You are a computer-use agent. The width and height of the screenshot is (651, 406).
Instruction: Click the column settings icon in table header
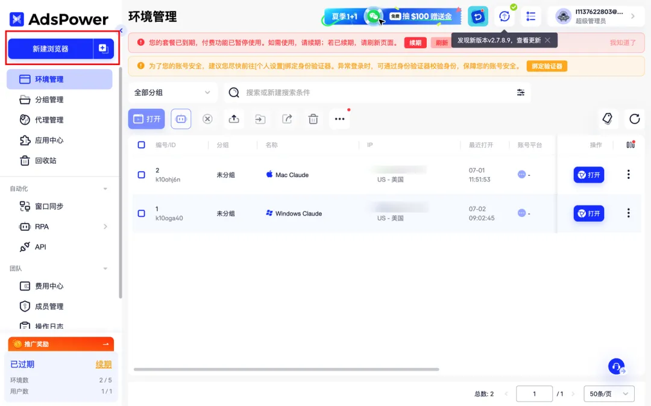[630, 145]
